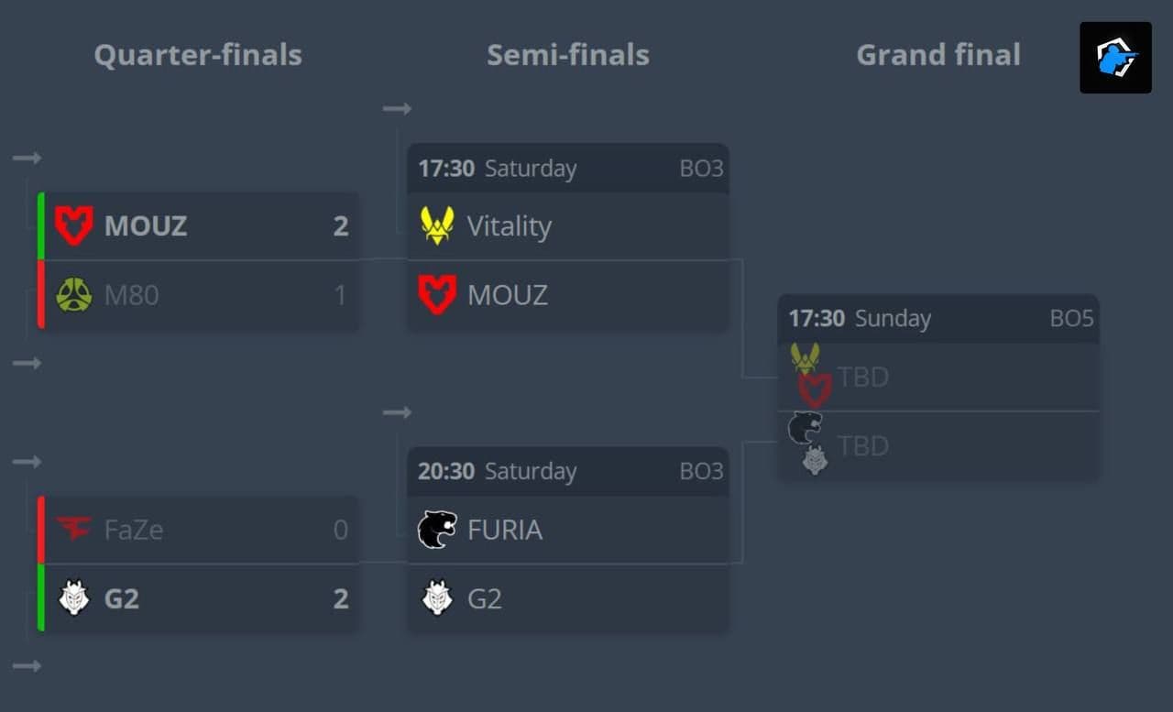The width and height of the screenshot is (1173, 712).
Task: Click the arrow above FURIA semi-final match
Action: (x=397, y=412)
